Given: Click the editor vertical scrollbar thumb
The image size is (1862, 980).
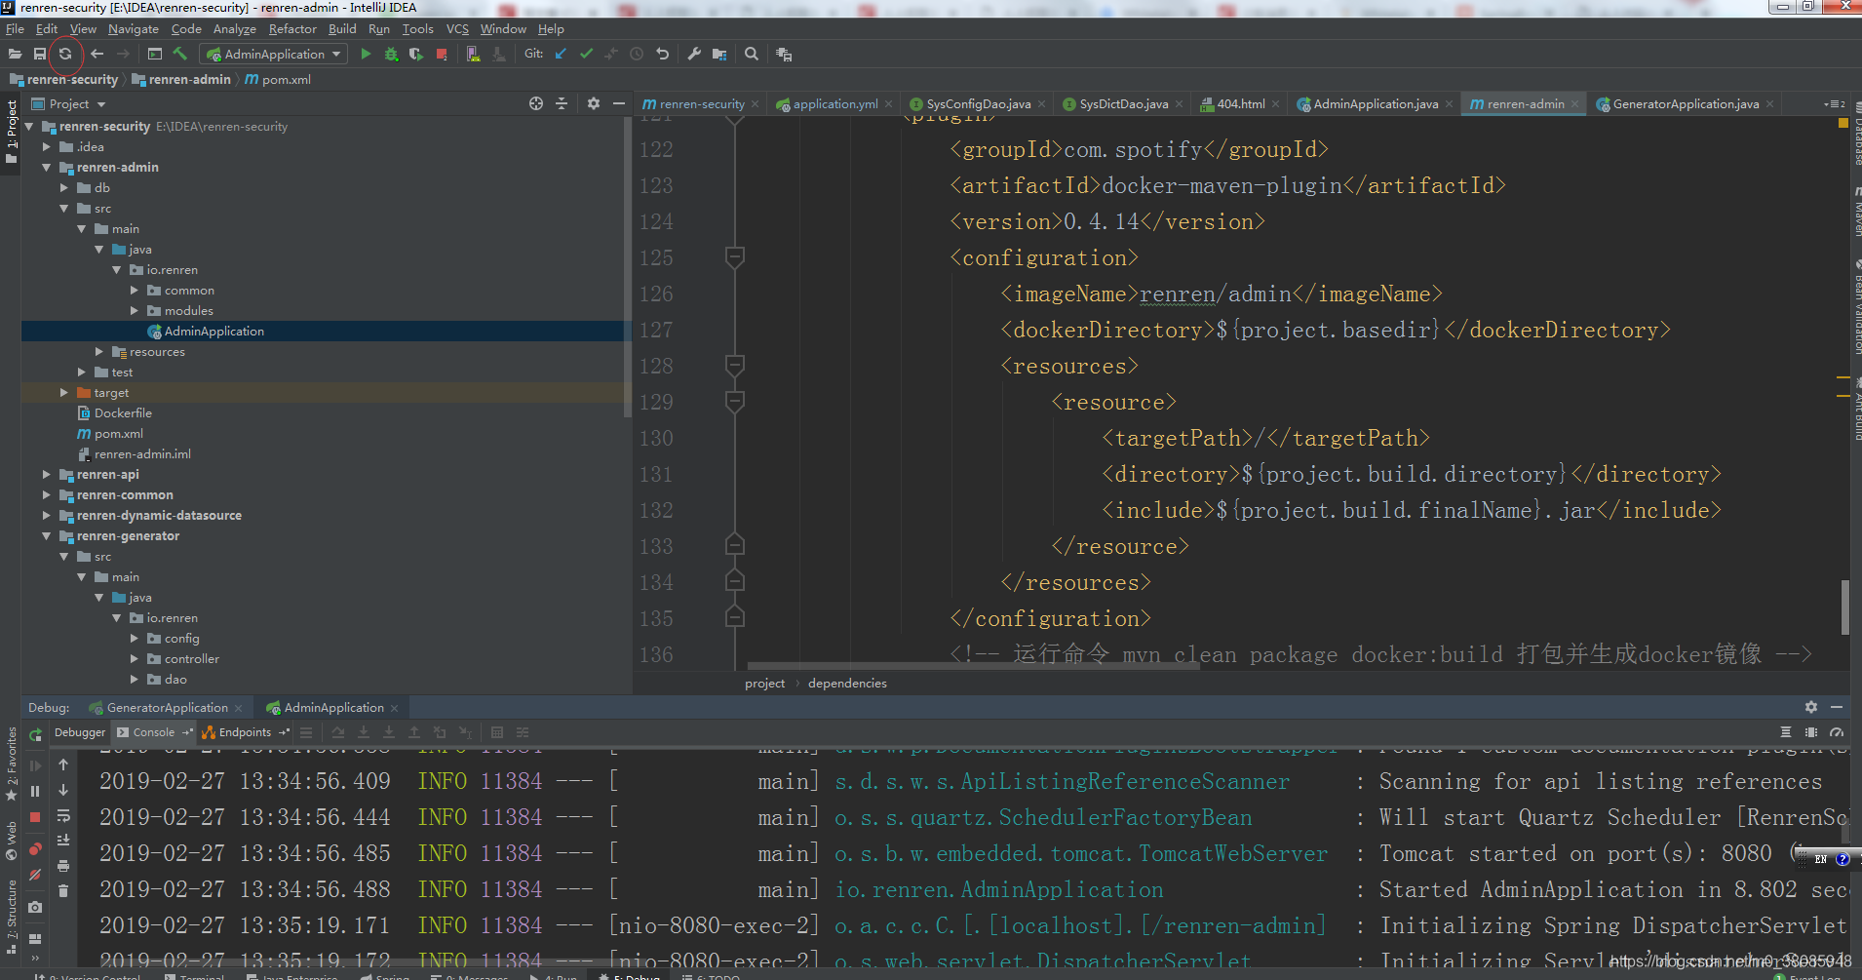Looking at the screenshot, I should click(x=1845, y=607).
